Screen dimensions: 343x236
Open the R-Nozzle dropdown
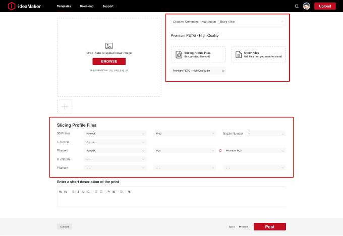pyautogui.click(x=115, y=159)
